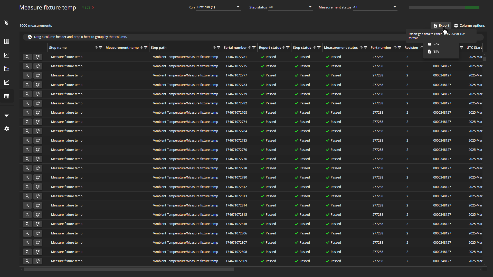The image size is (493, 277).
Task: Open filter for Serial number column
Action: tap(254, 47)
